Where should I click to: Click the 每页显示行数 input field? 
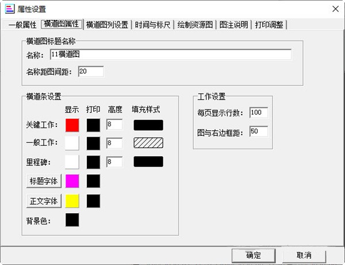pyautogui.click(x=259, y=112)
